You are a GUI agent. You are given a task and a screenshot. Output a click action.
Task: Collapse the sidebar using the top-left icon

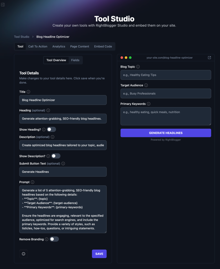pos(3,4)
